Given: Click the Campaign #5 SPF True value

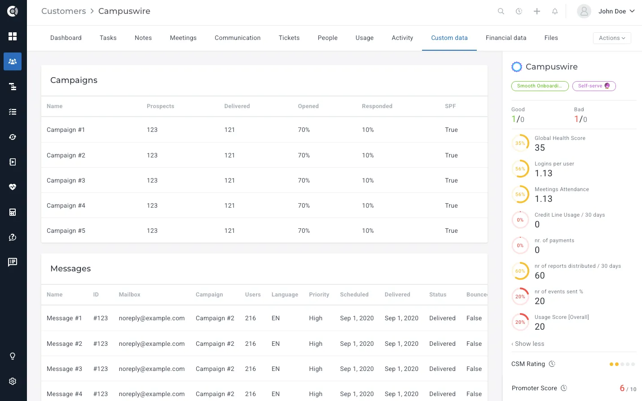Looking at the screenshot, I should (x=451, y=231).
